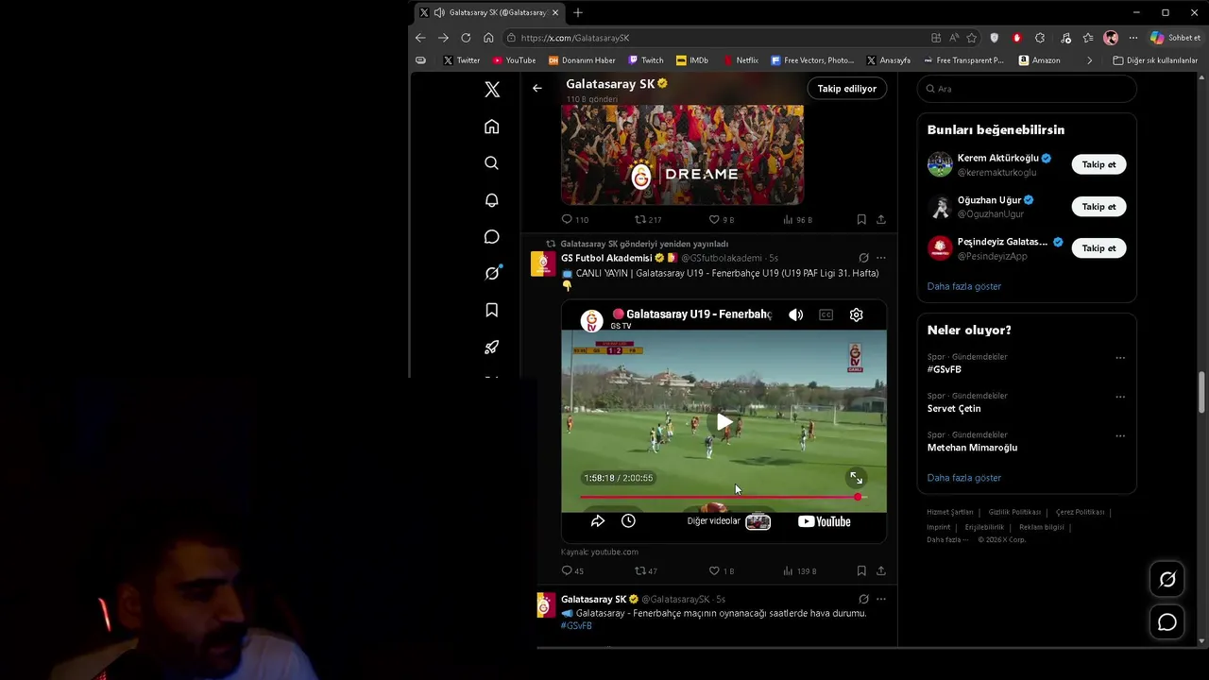Click the browser address bar
The height and width of the screenshot is (680, 1209).
716,38
